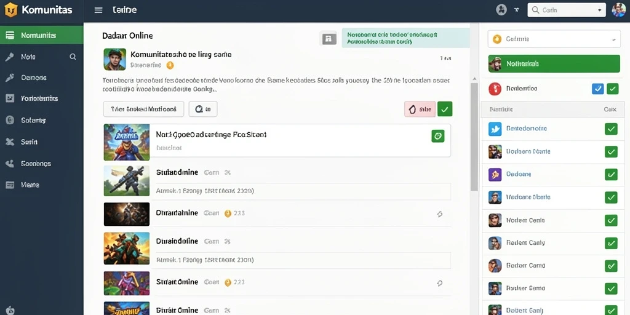Image resolution: width=630 pixels, height=315 pixels.
Task: Toggle the green checkbox on Nonientice row
Action: click(613, 89)
